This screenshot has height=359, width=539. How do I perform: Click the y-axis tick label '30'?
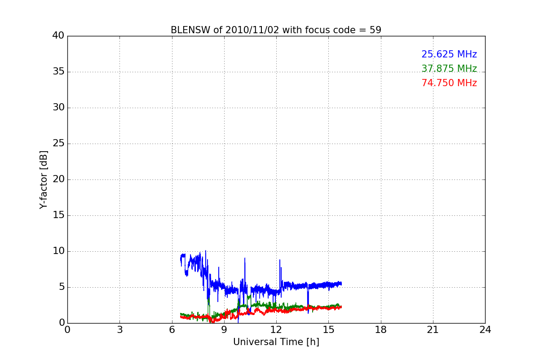click(x=58, y=108)
